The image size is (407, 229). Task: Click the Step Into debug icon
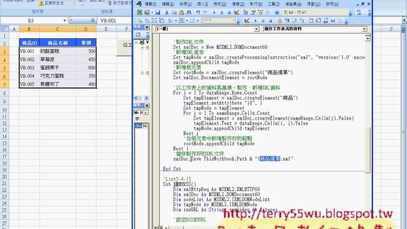287,20
